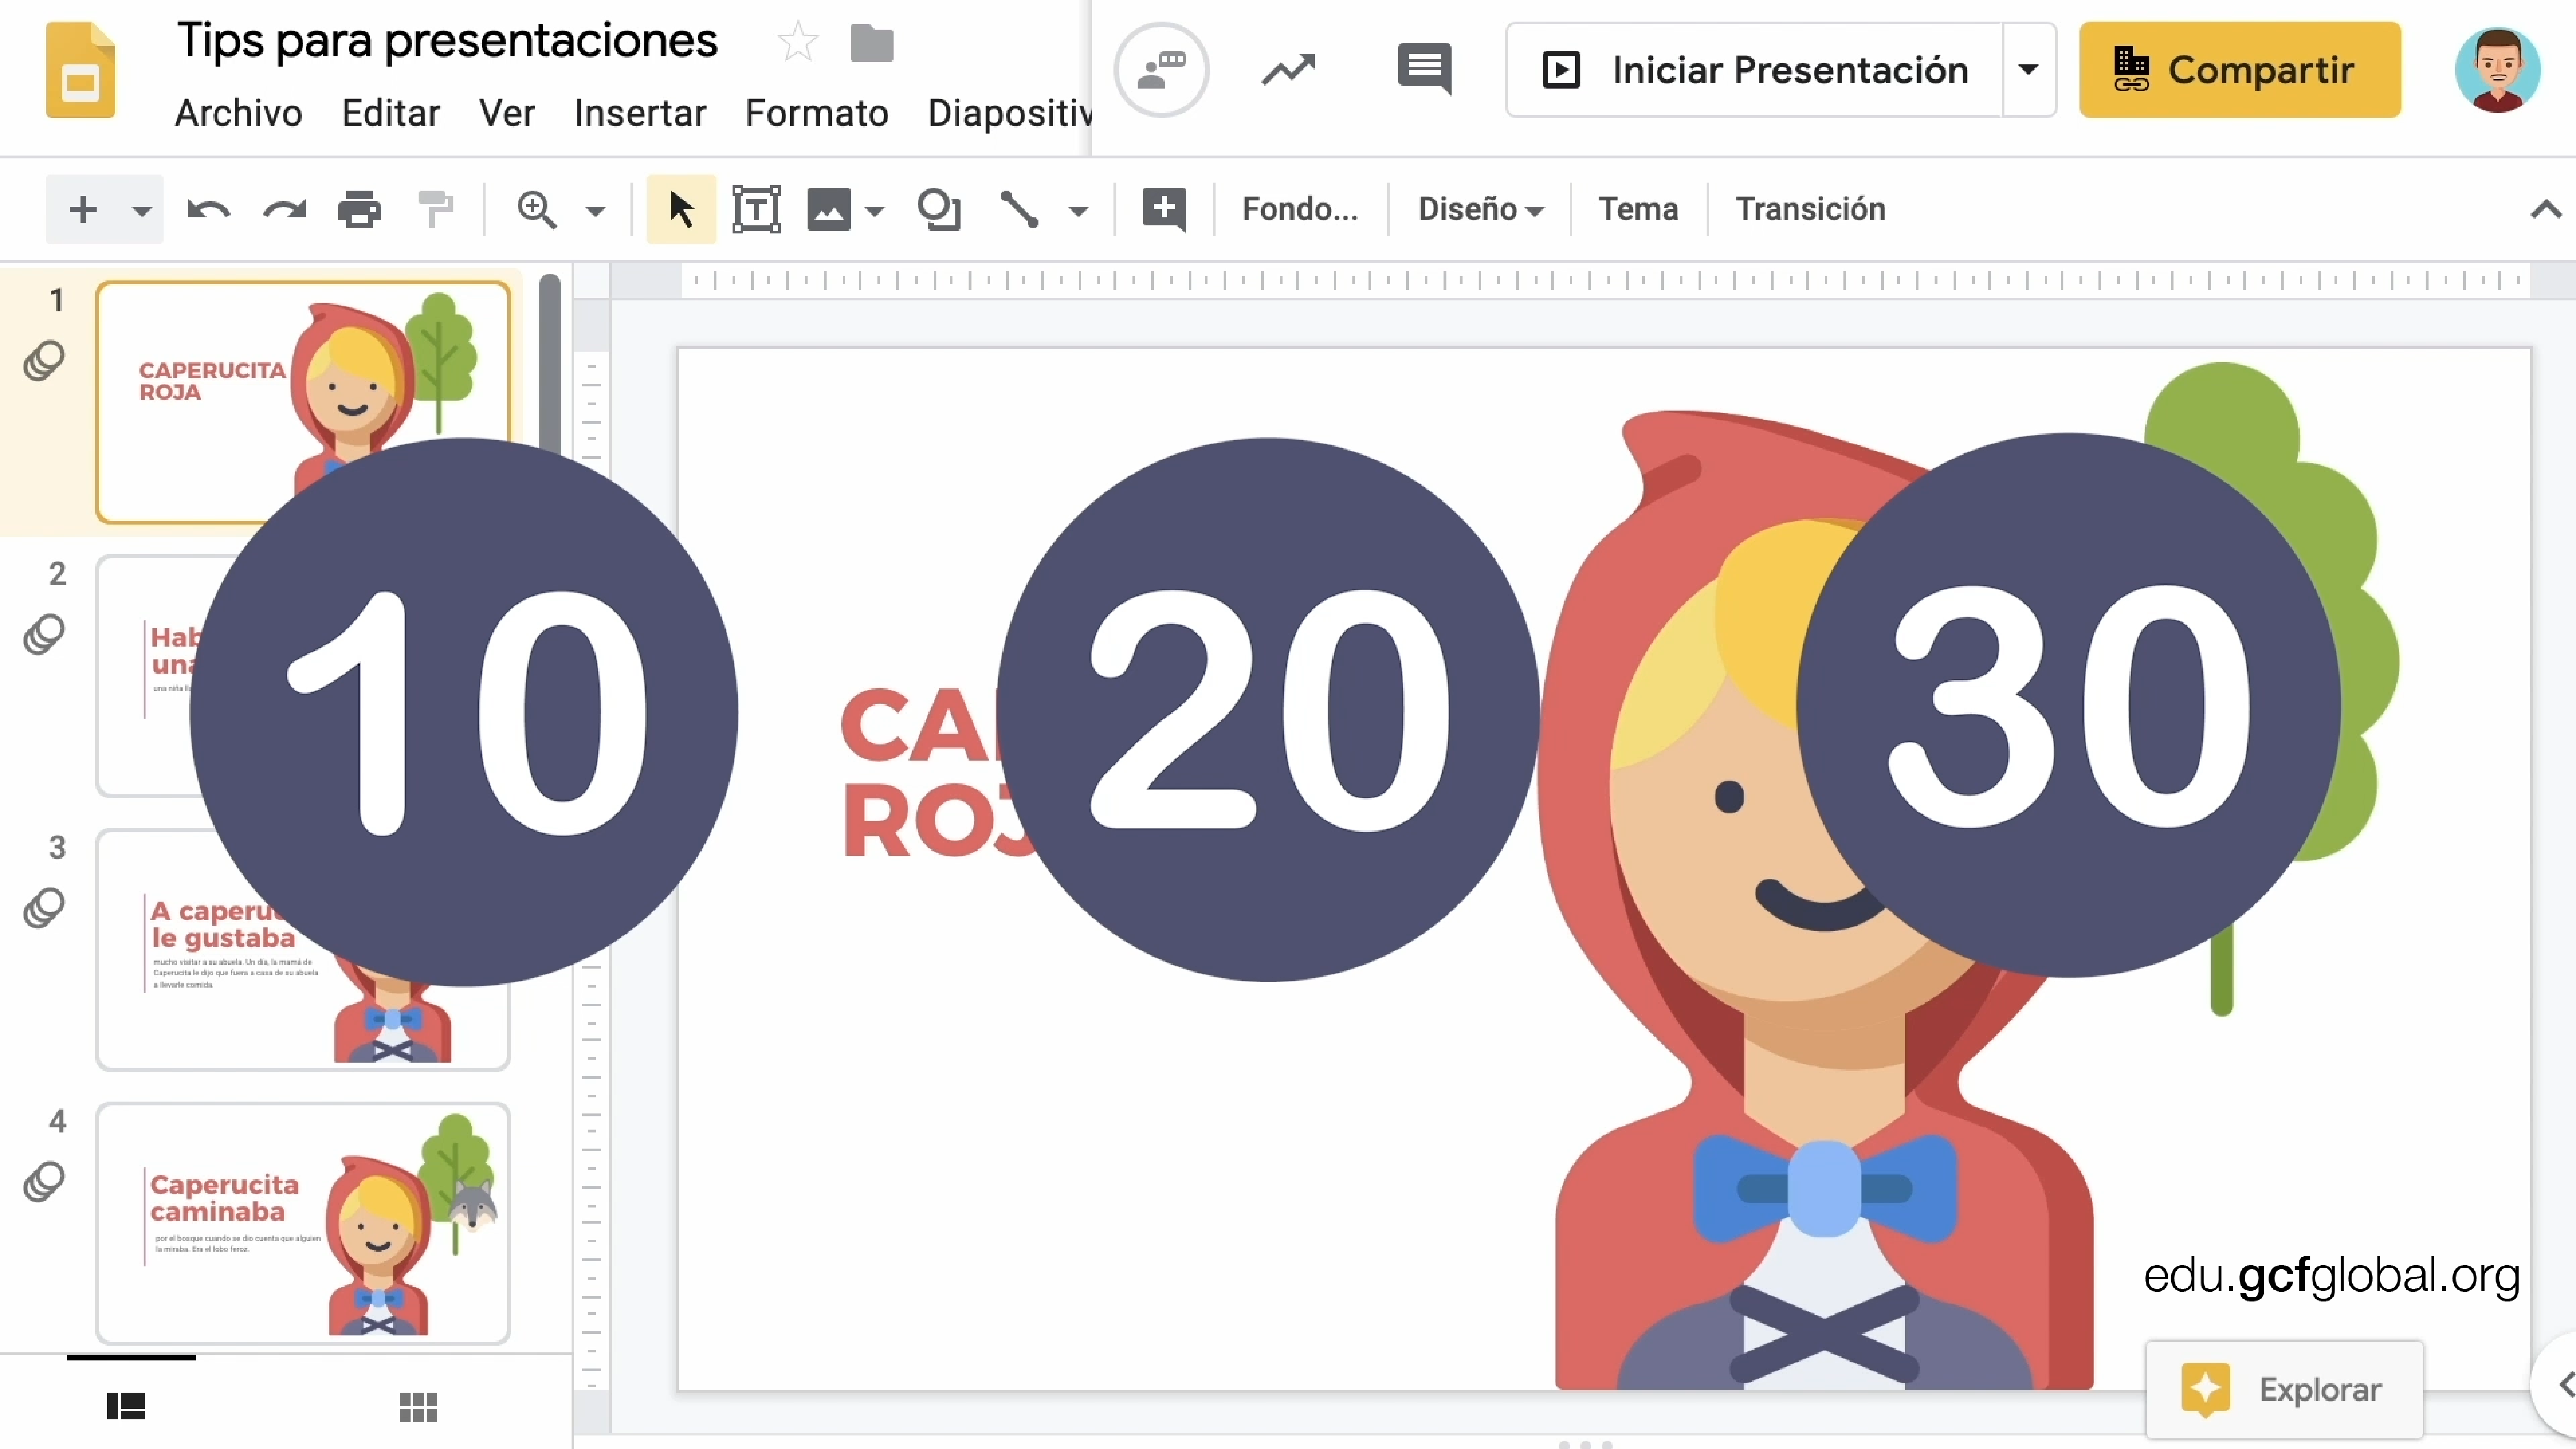
Task: Select the line tool
Action: click(x=1020, y=210)
